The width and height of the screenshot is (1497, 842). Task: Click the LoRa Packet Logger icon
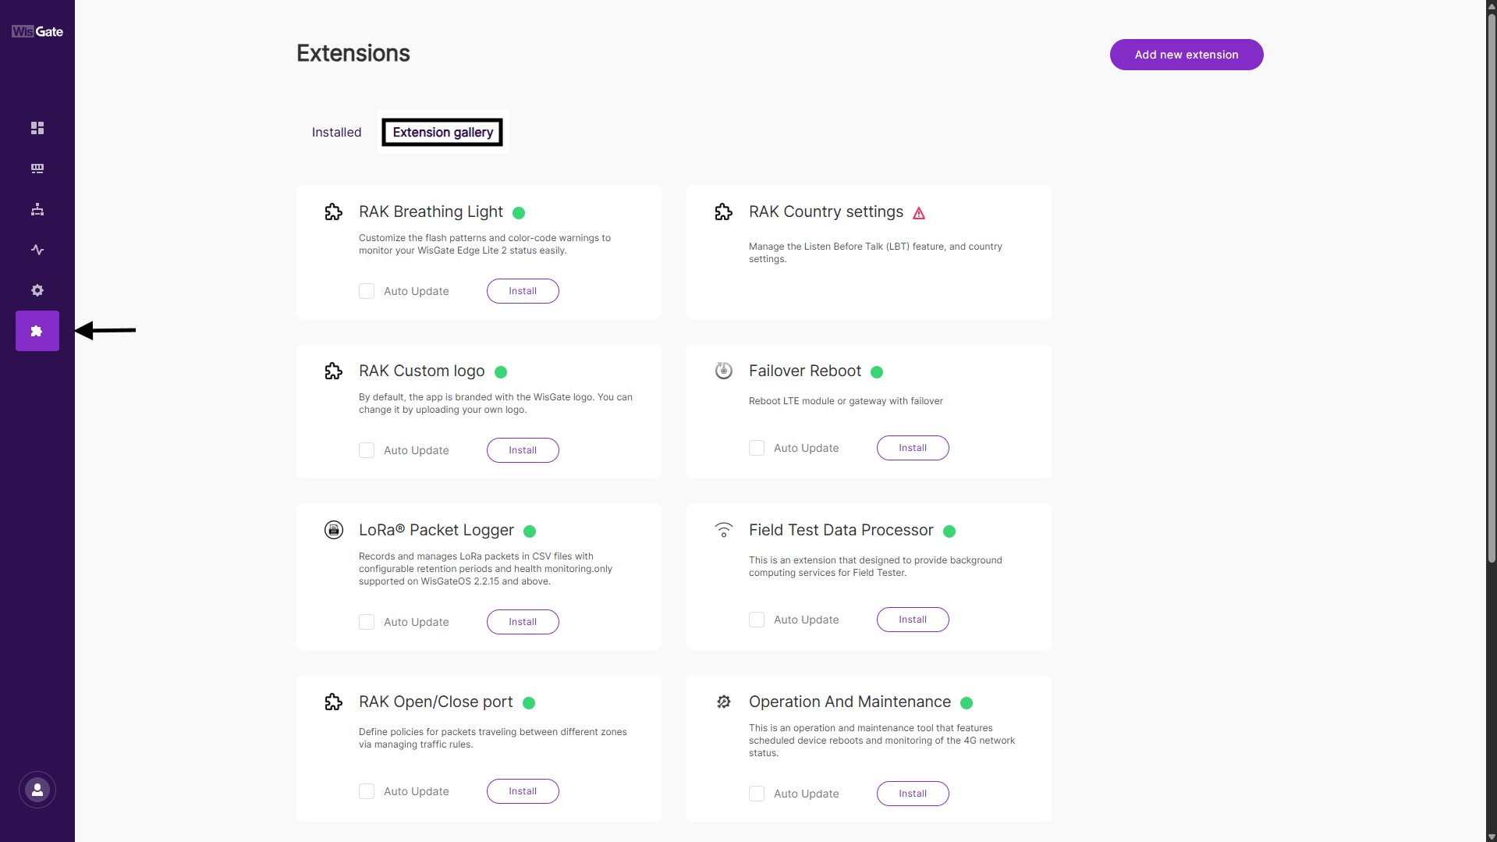(x=334, y=530)
